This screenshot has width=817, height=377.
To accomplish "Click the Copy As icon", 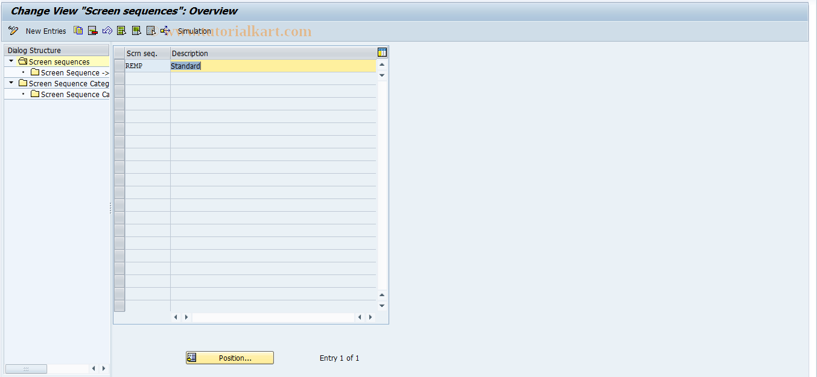I will coord(78,31).
